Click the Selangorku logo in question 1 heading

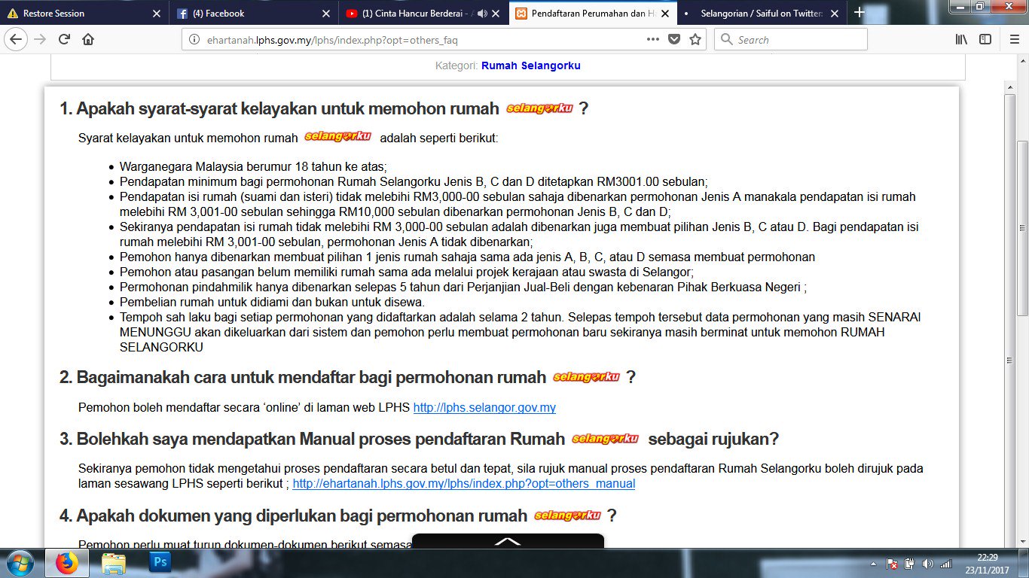pyautogui.click(x=539, y=108)
